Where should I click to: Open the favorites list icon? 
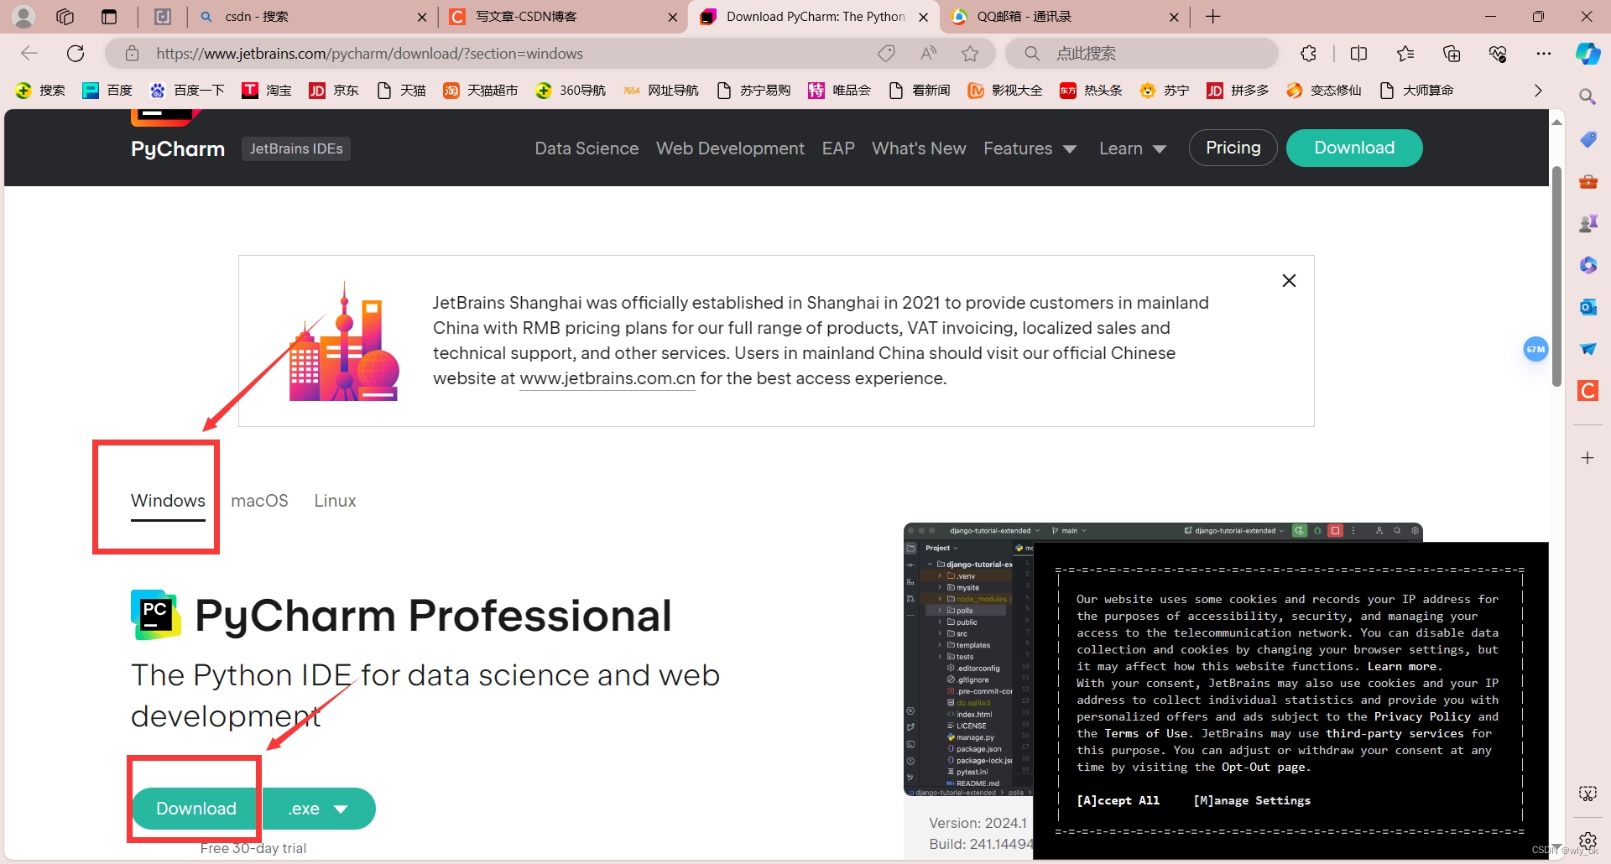[1405, 54]
